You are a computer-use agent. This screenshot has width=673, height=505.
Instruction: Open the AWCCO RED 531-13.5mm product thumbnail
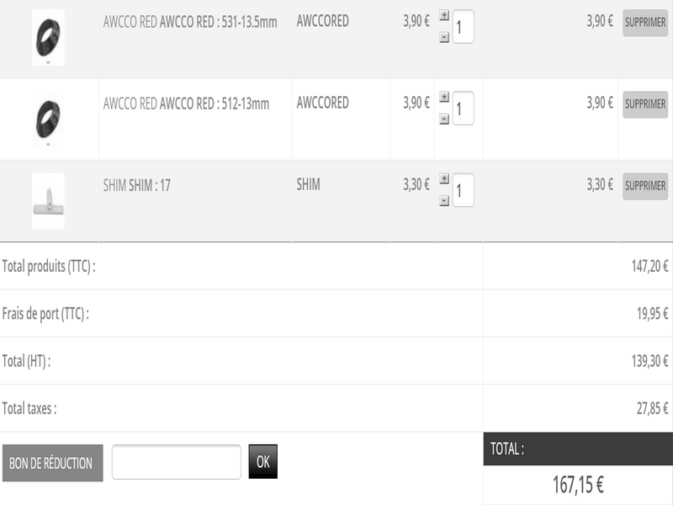click(48, 37)
